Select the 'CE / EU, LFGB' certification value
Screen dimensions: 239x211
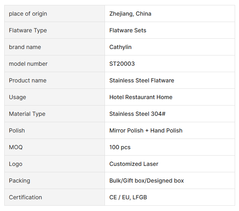(128, 198)
